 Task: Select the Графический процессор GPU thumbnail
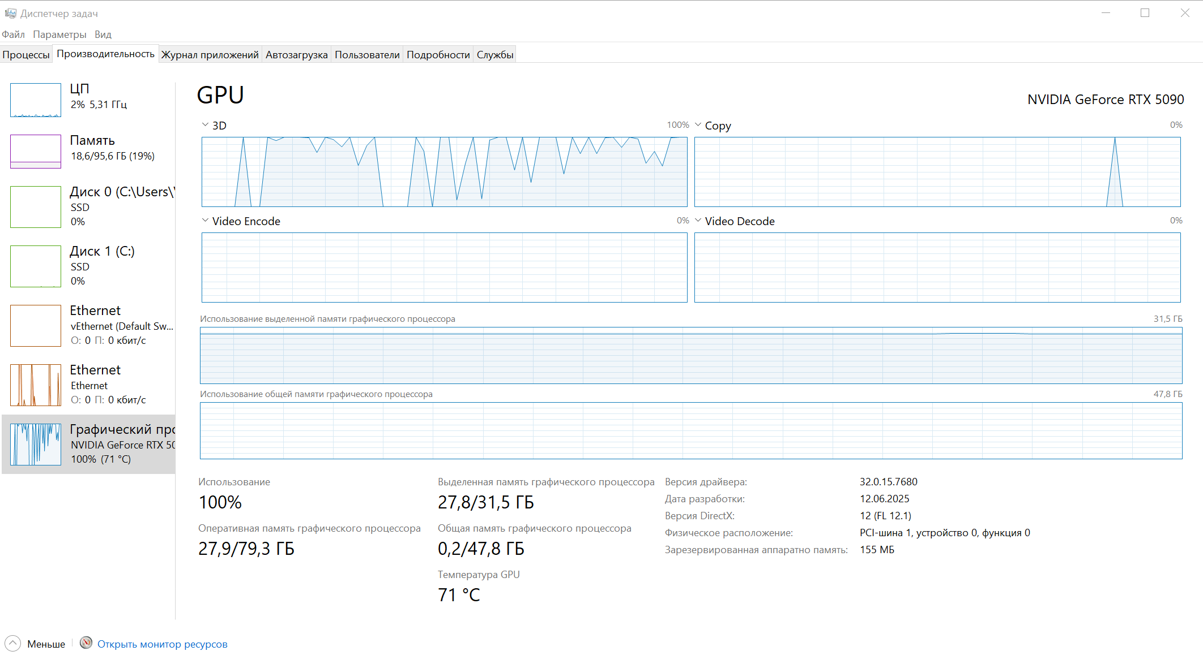coord(36,445)
